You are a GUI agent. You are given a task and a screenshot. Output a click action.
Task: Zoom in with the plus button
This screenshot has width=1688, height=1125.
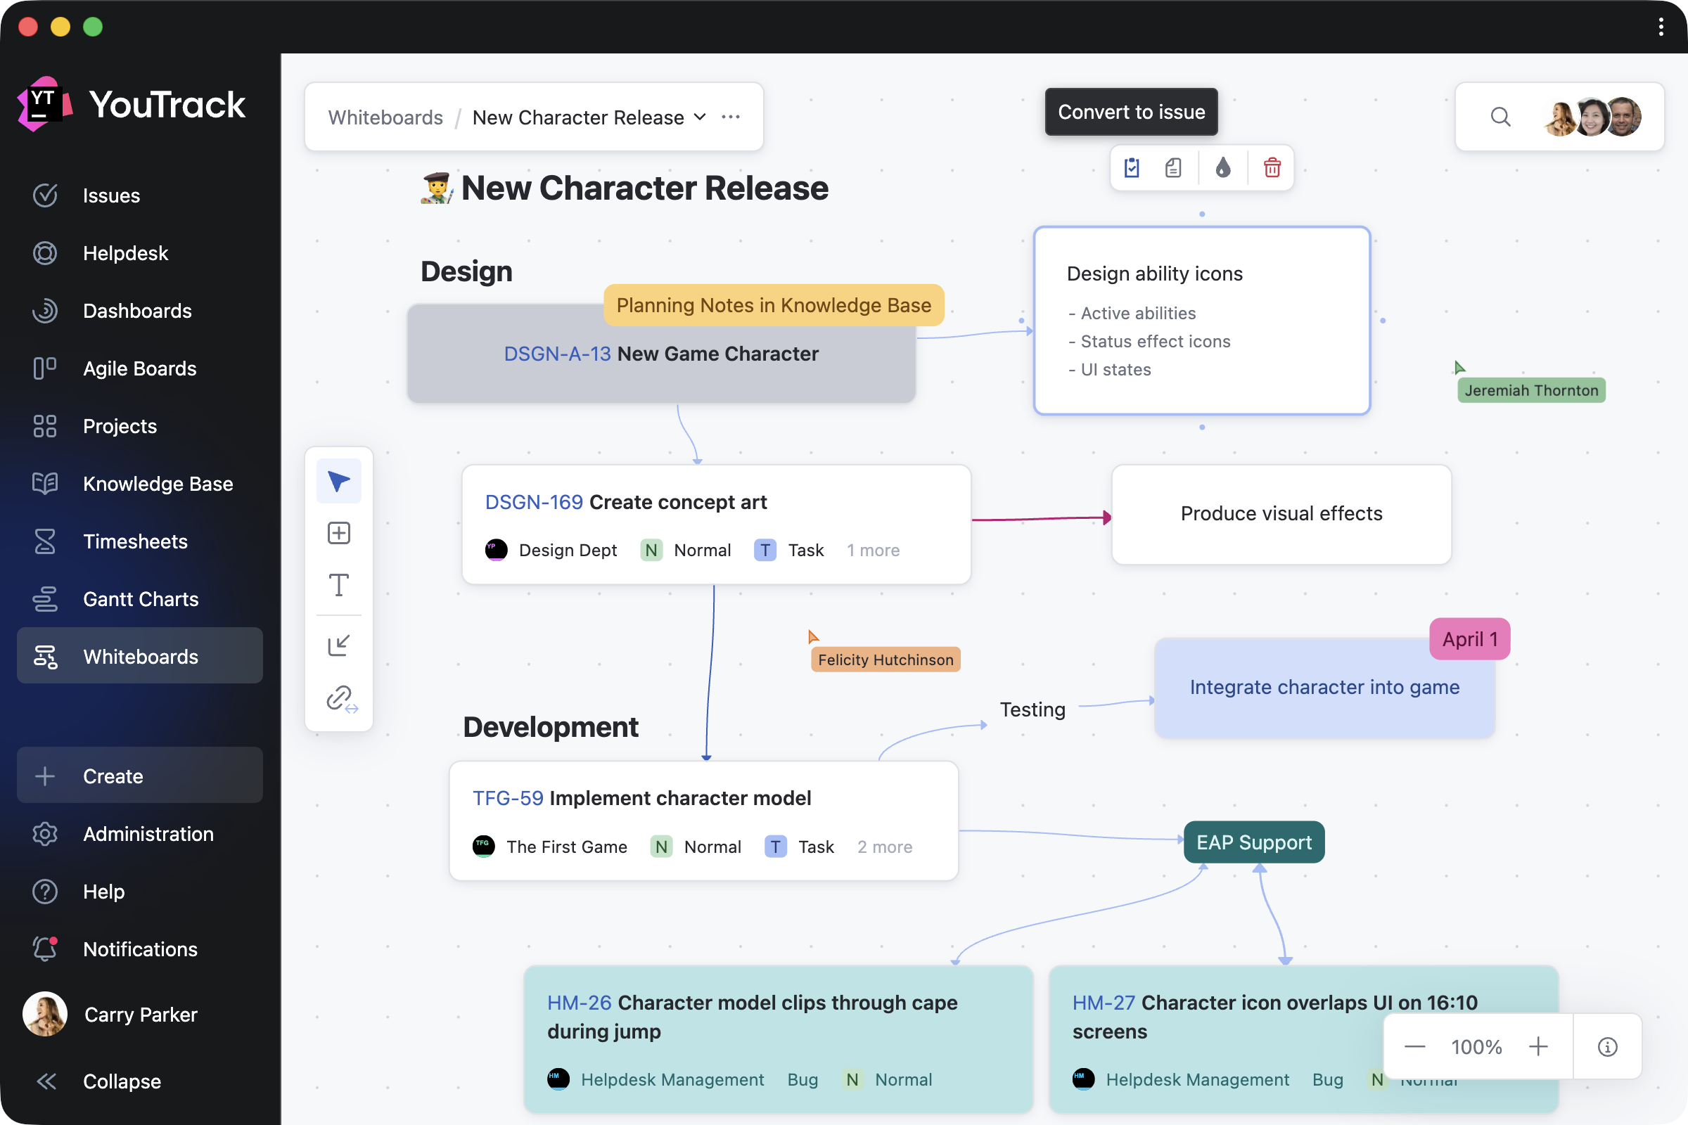(1538, 1047)
